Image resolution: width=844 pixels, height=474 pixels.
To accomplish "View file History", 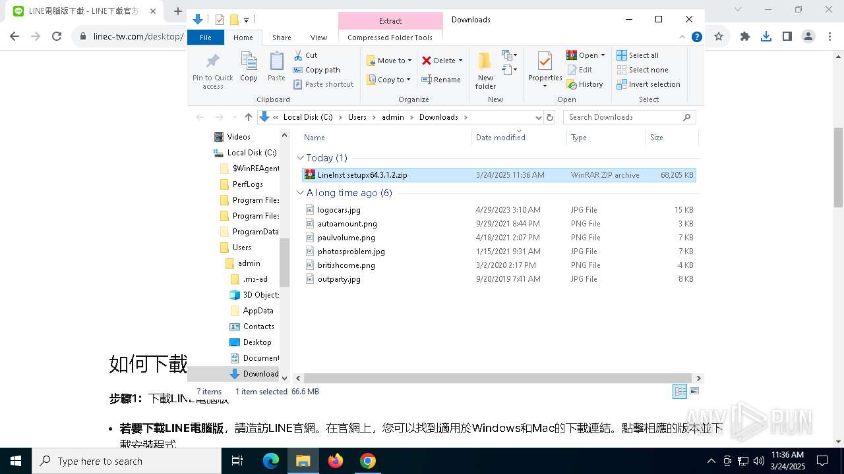I will tap(585, 84).
